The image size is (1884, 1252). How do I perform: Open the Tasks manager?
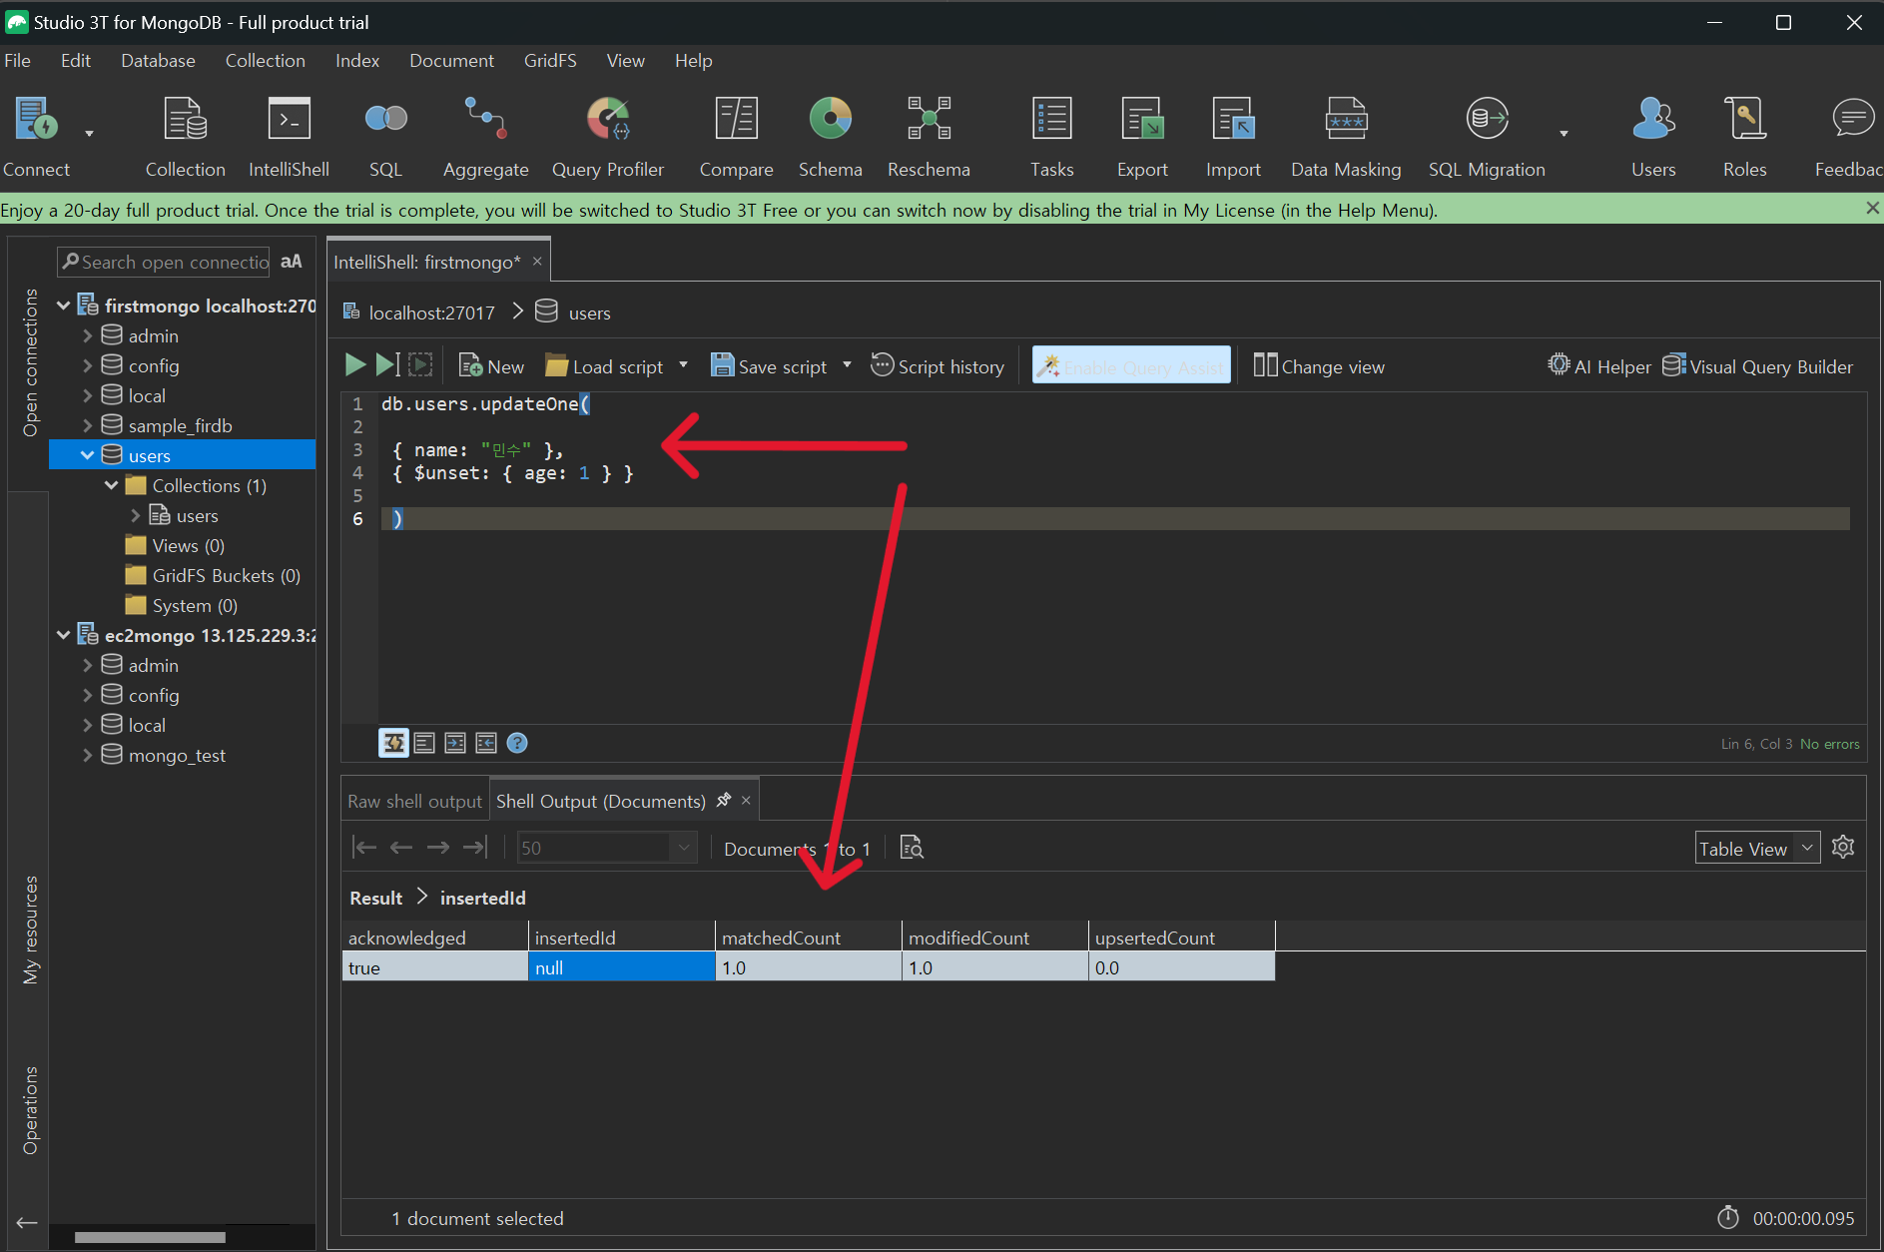1051,138
